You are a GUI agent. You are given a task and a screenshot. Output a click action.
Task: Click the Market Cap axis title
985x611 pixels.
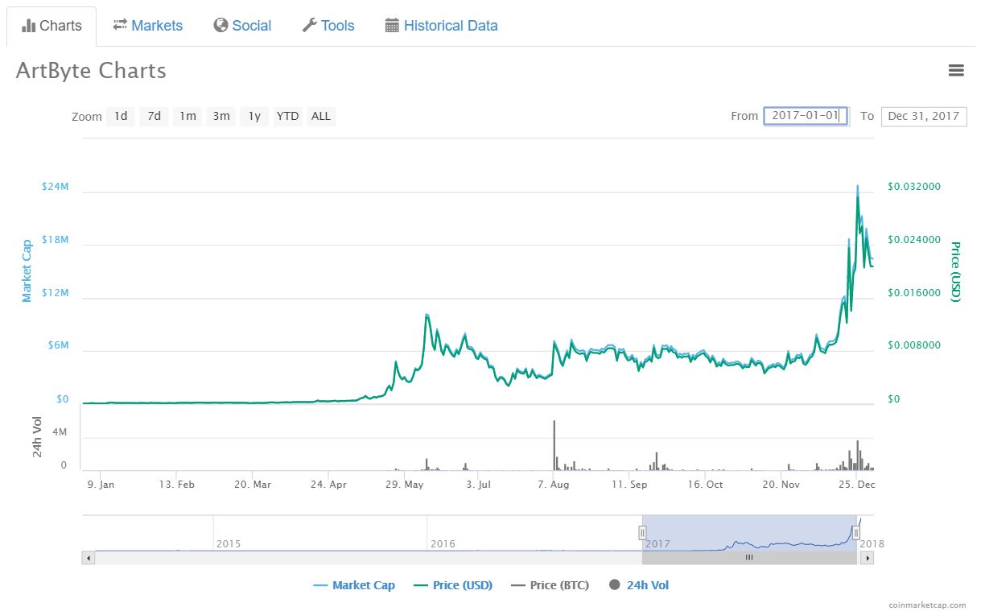click(27, 270)
